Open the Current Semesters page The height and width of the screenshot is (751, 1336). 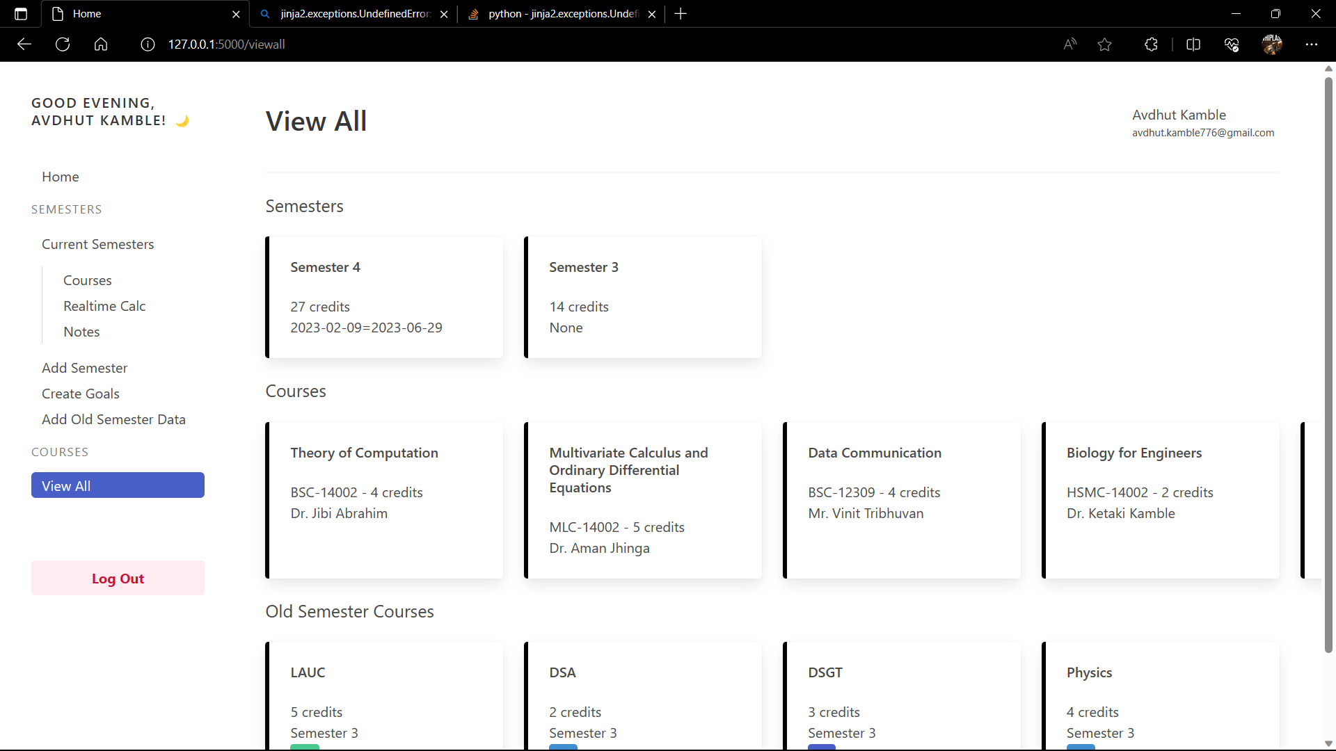point(97,244)
